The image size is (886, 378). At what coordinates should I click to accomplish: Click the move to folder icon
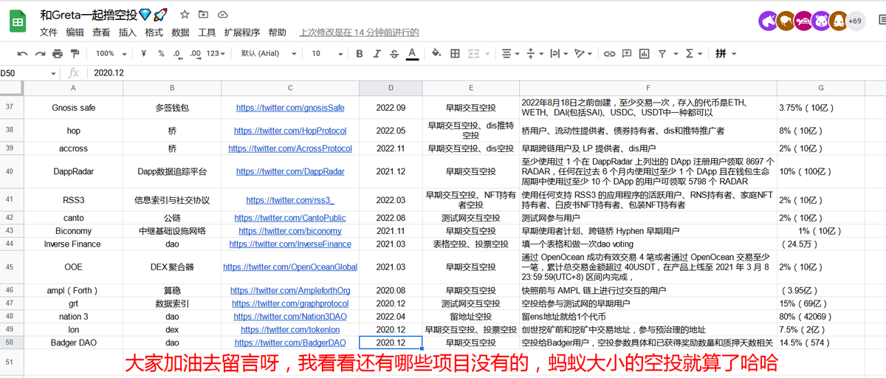coord(203,14)
